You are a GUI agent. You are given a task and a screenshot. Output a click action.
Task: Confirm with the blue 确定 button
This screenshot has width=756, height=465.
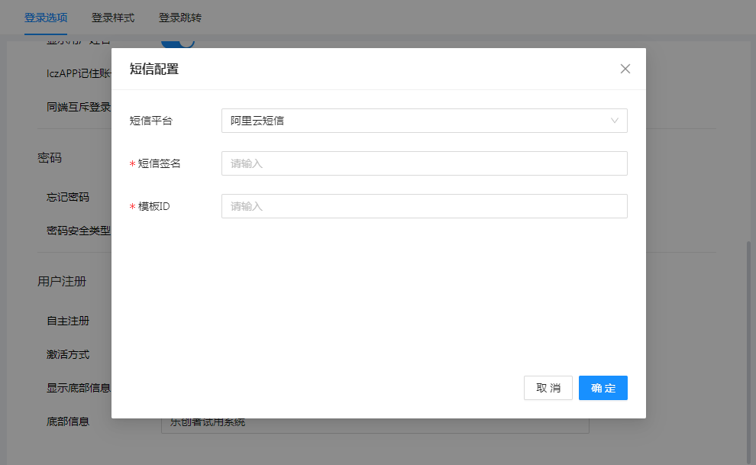[x=603, y=388]
